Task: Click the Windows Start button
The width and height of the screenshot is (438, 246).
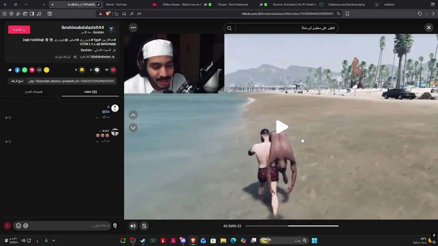Action: 314,241
